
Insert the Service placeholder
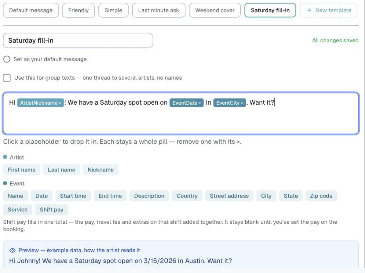[18, 209]
